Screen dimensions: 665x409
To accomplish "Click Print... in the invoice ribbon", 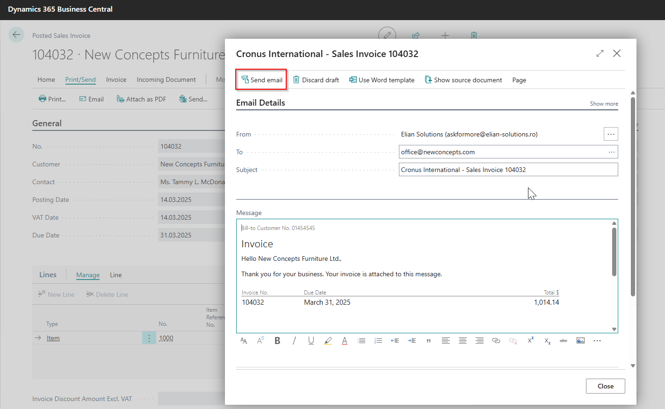I will pos(52,99).
